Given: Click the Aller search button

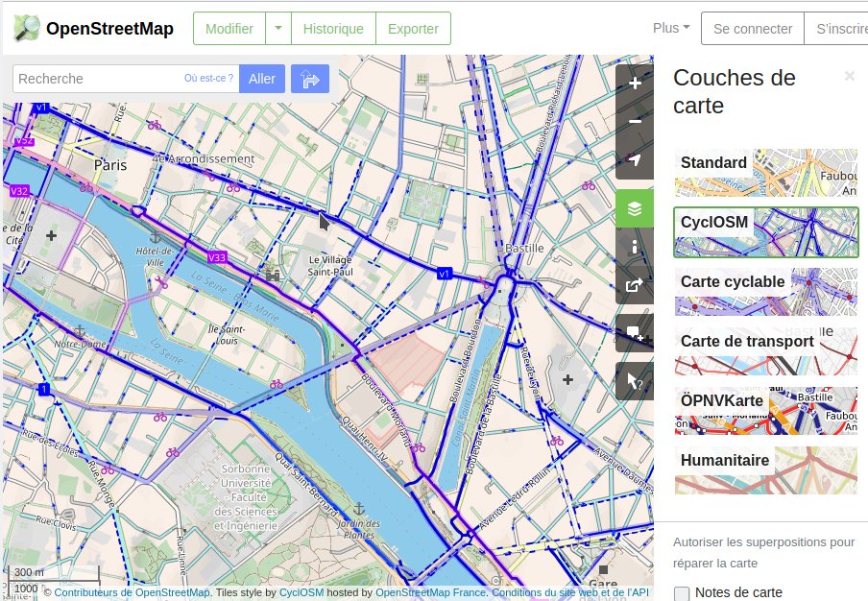Looking at the screenshot, I should click(262, 79).
